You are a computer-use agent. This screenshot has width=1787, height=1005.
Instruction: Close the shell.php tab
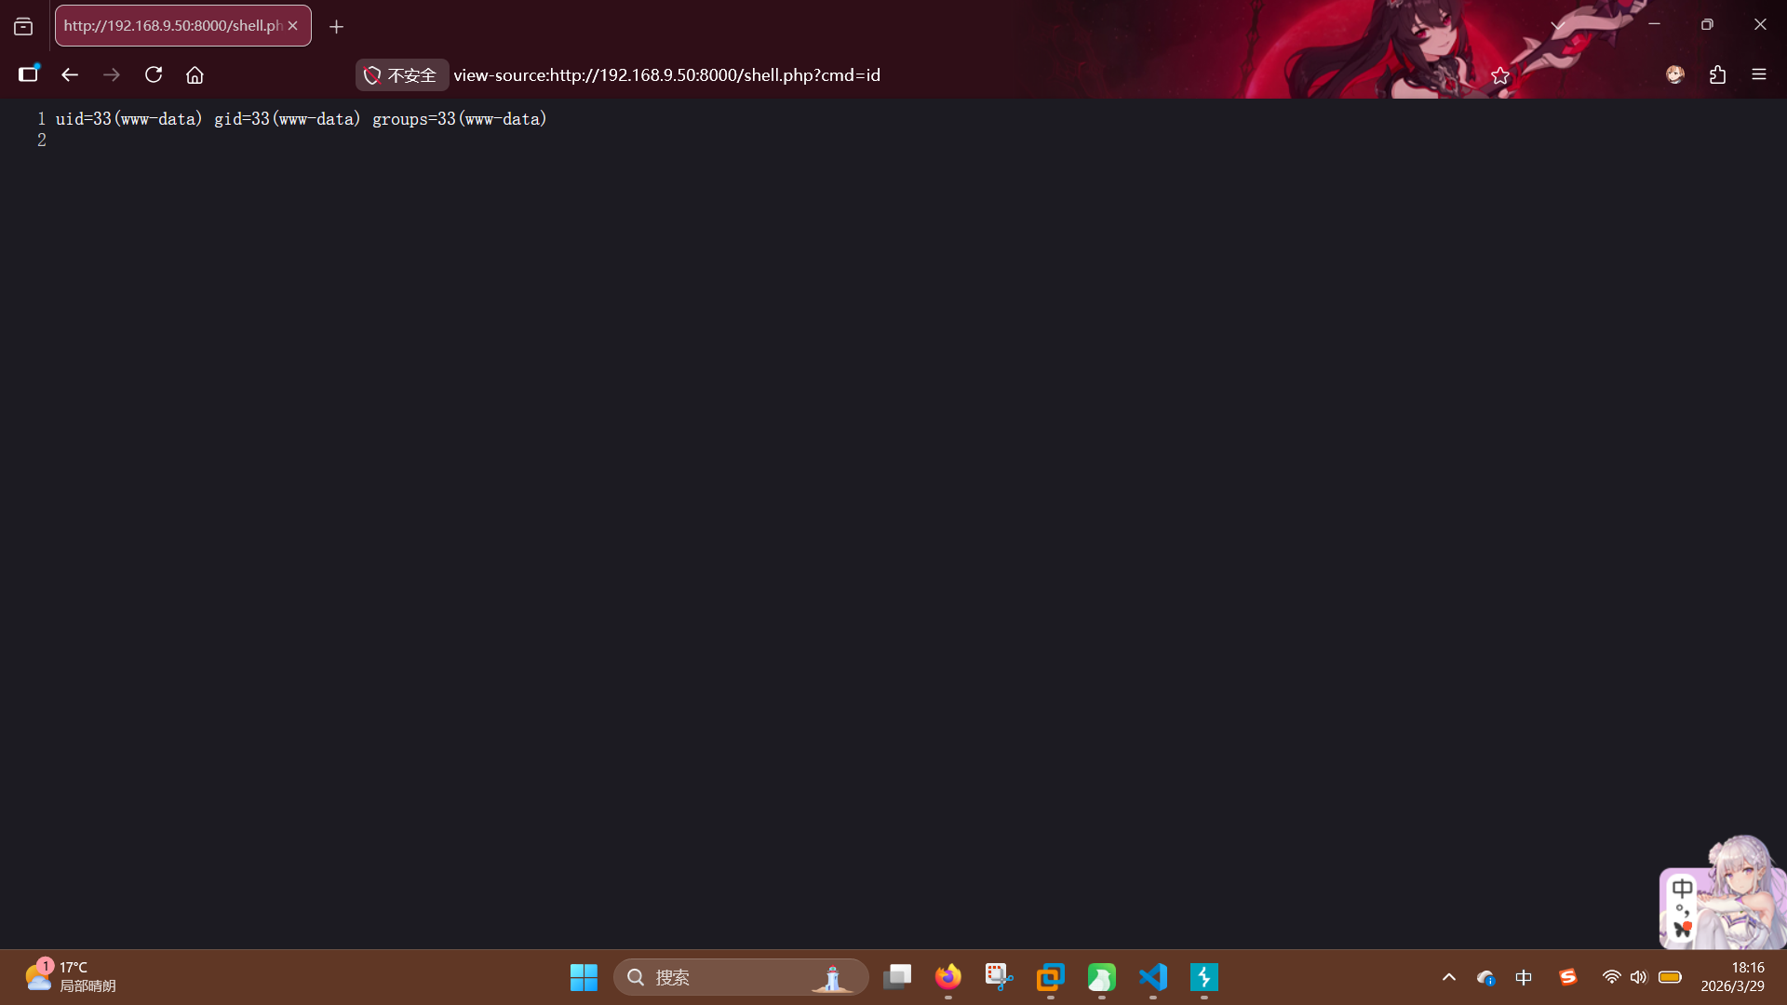(x=293, y=25)
